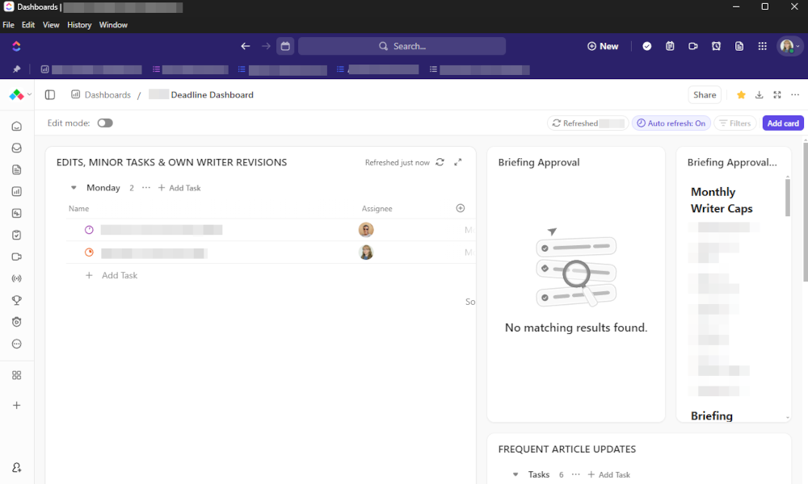The image size is (808, 484).
Task: Open the More ellipsis circle in sidebar
Action: [16, 344]
